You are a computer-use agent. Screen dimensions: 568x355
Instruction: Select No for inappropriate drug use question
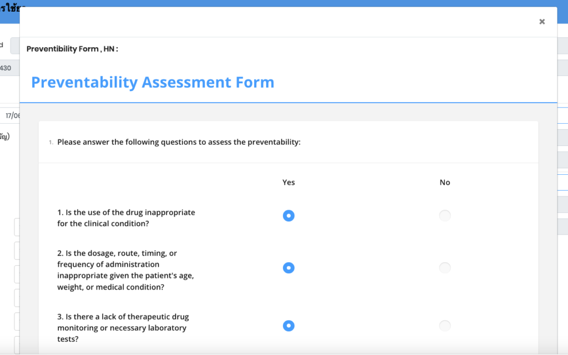[445, 216]
